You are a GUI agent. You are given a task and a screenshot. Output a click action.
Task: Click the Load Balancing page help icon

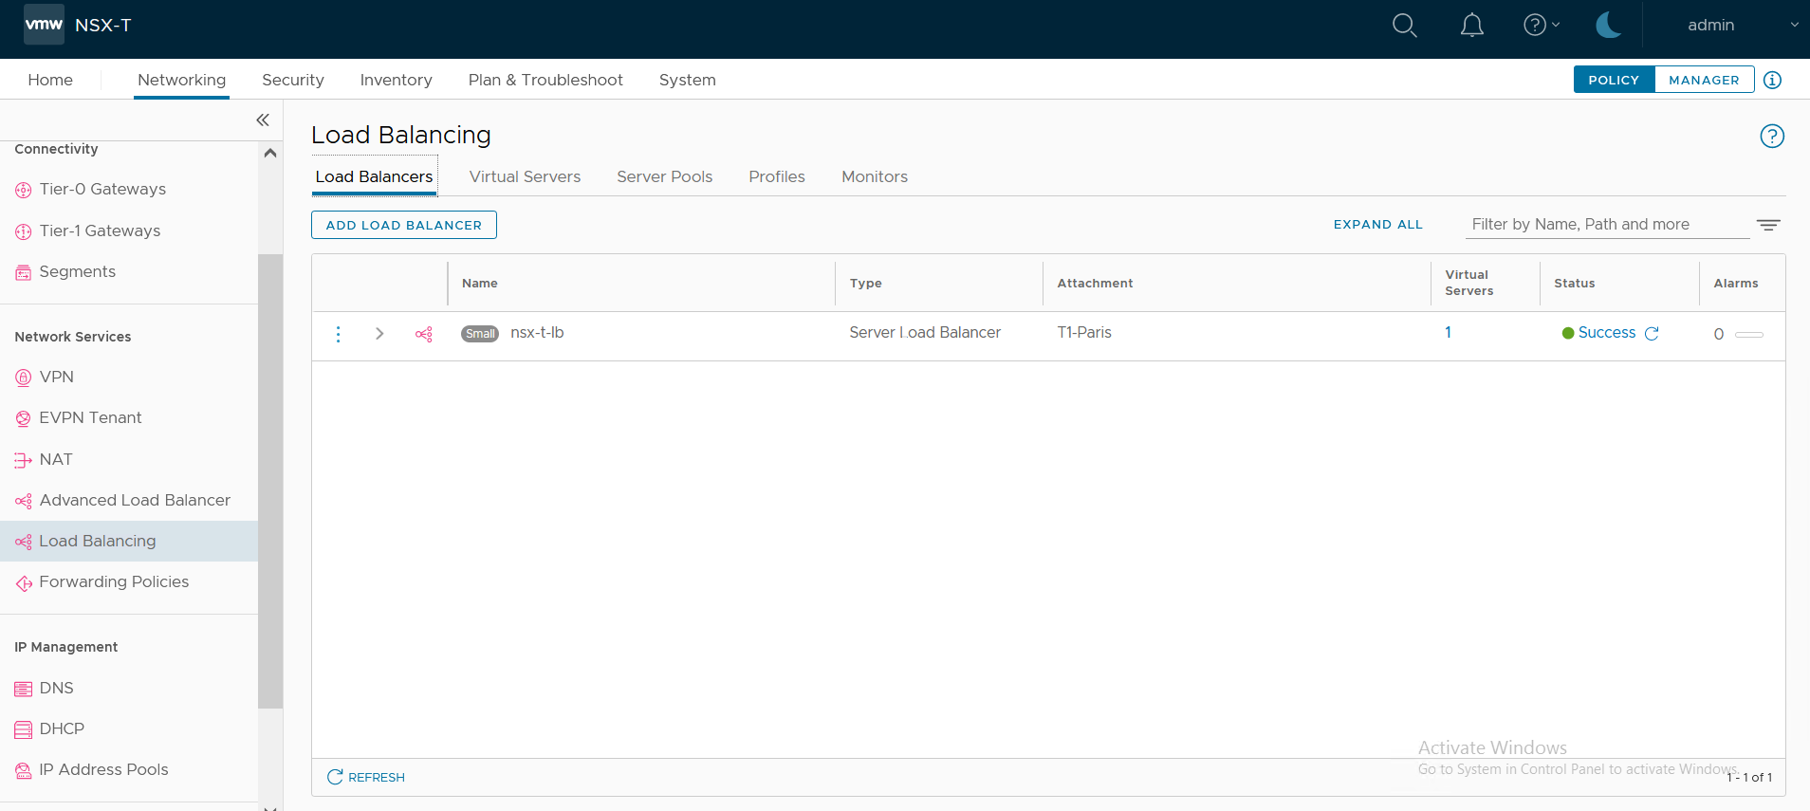pyautogui.click(x=1771, y=137)
